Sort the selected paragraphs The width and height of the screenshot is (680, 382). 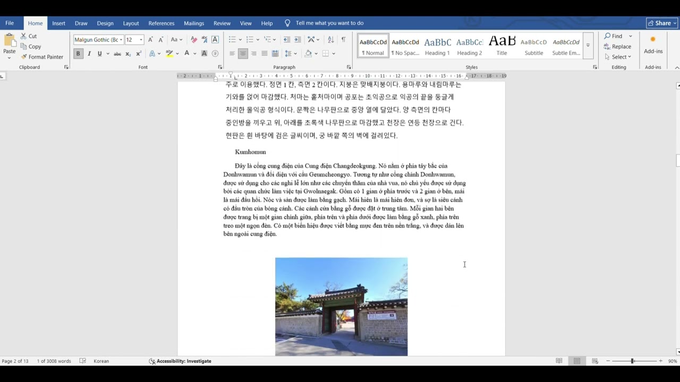(x=331, y=40)
